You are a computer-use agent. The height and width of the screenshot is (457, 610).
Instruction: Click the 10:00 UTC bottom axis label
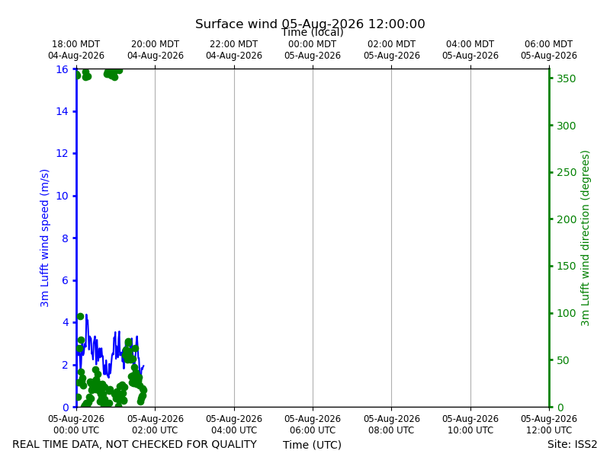tap(470, 424)
